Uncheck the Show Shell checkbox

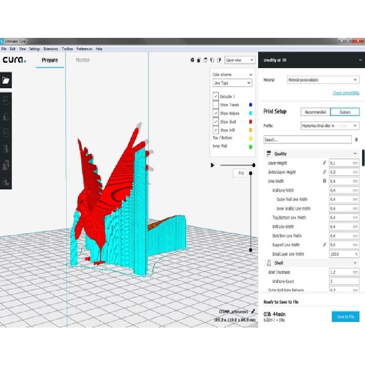pyautogui.click(x=215, y=121)
